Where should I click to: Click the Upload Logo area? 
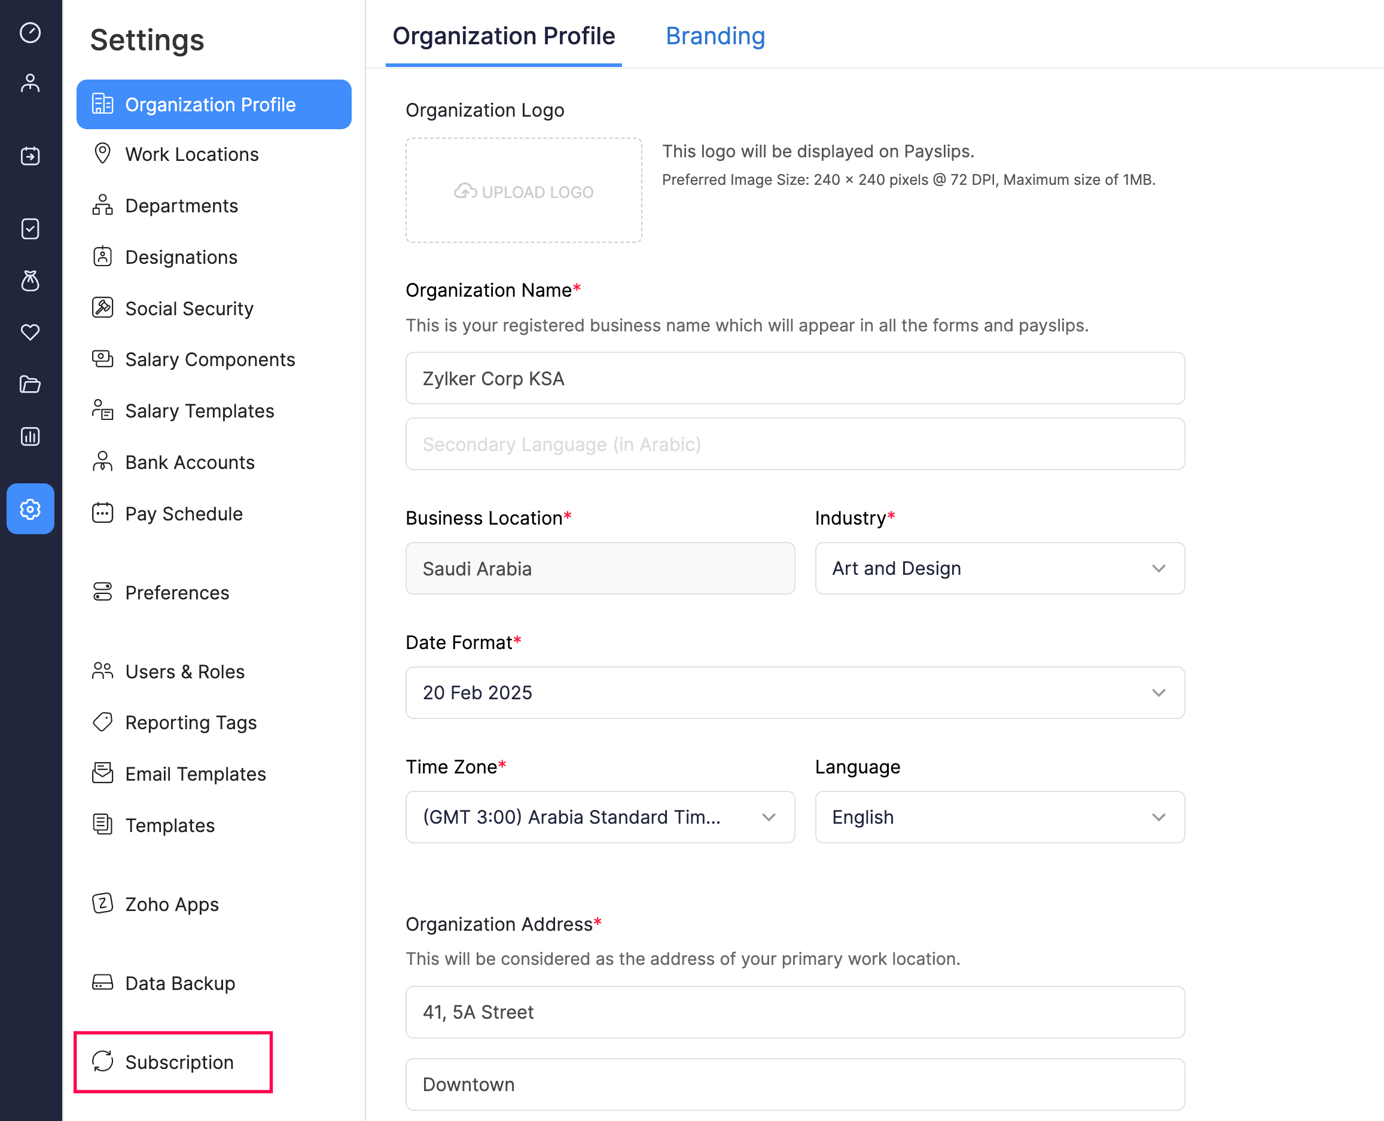[523, 191]
